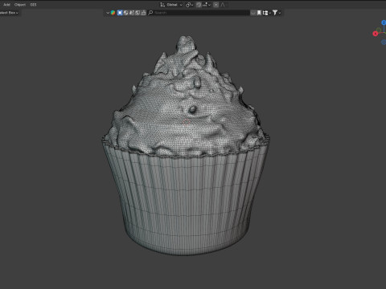Toggle proportional editing
Screen dimensions: 386x289
click(x=216, y=5)
